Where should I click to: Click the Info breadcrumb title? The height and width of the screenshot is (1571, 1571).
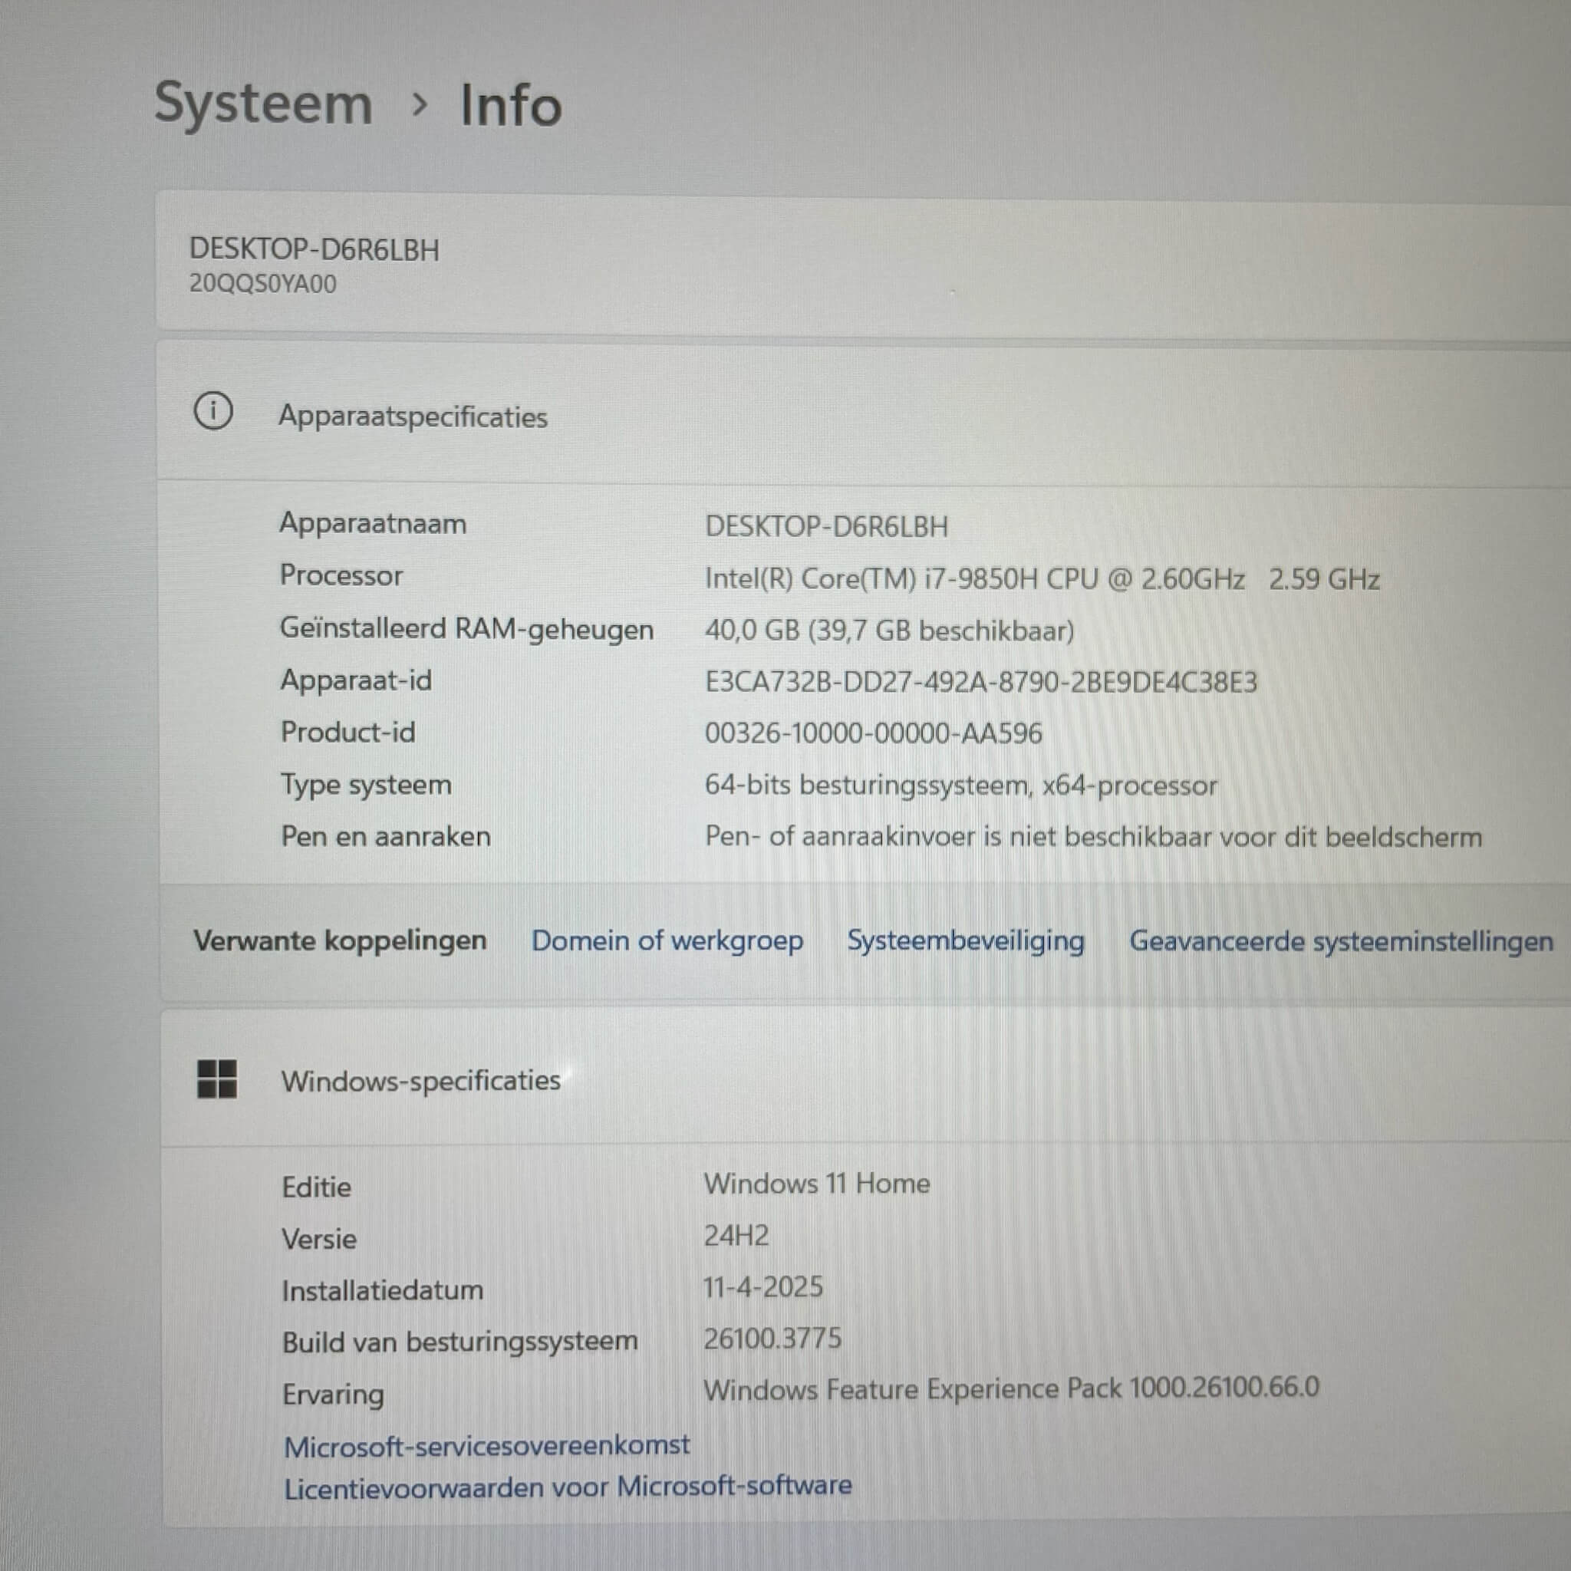512,106
